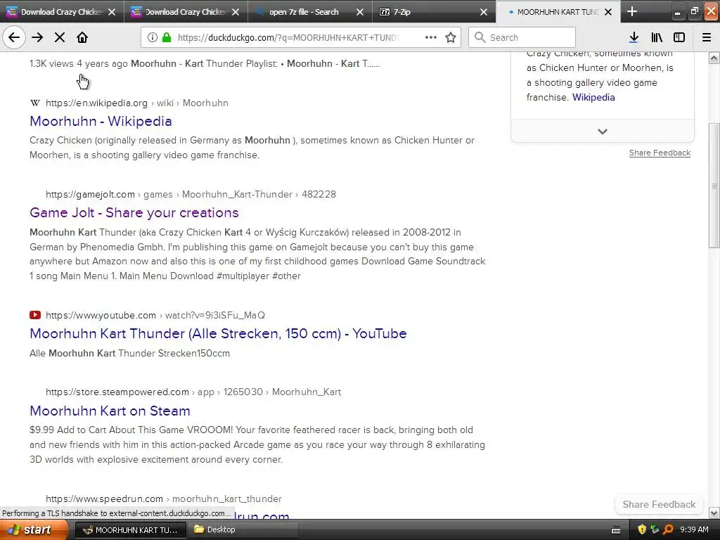Open the Firefox hamburger menu
The image size is (720, 540).
coord(707,37)
